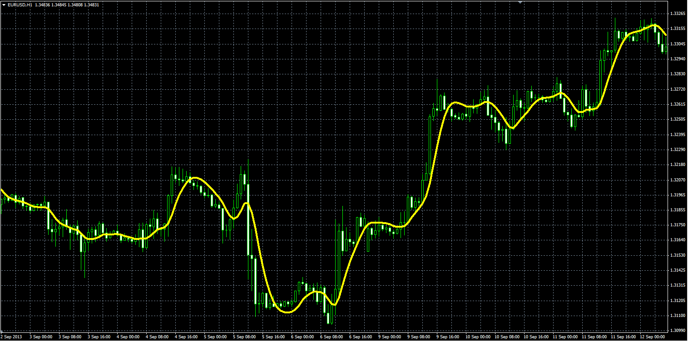The width and height of the screenshot is (688, 341).
Task: Click the 5 Sep 00:00 time label
Action: pyautogui.click(x=215, y=337)
